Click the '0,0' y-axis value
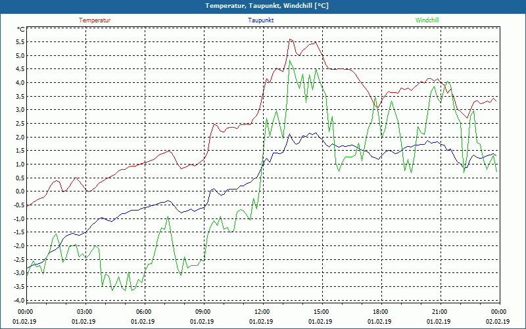The width and height of the screenshot is (526, 329). 20,191
